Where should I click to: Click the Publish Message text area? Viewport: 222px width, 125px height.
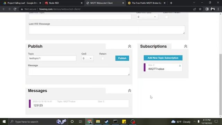point(79,71)
